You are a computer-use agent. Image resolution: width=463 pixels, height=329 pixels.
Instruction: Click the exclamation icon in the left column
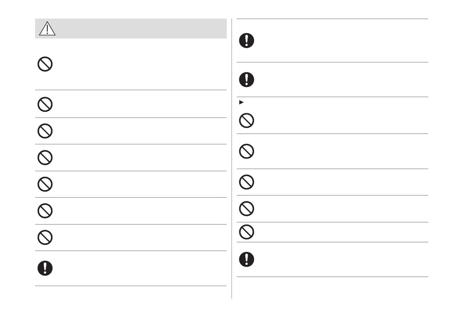coord(45,268)
